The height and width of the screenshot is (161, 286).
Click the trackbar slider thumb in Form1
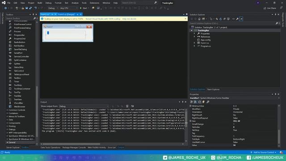(x=48, y=33)
